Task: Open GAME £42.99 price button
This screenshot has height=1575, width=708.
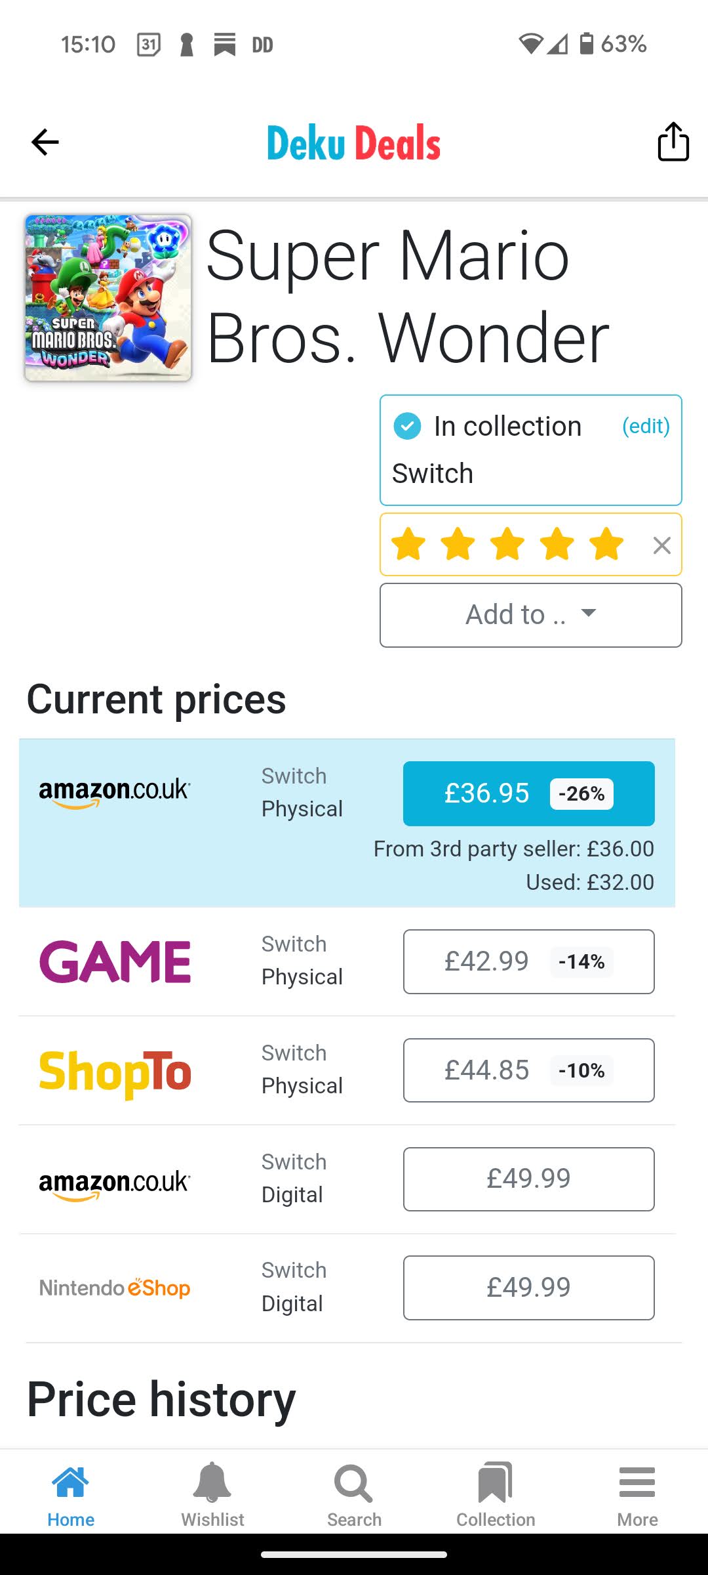Action: click(528, 961)
